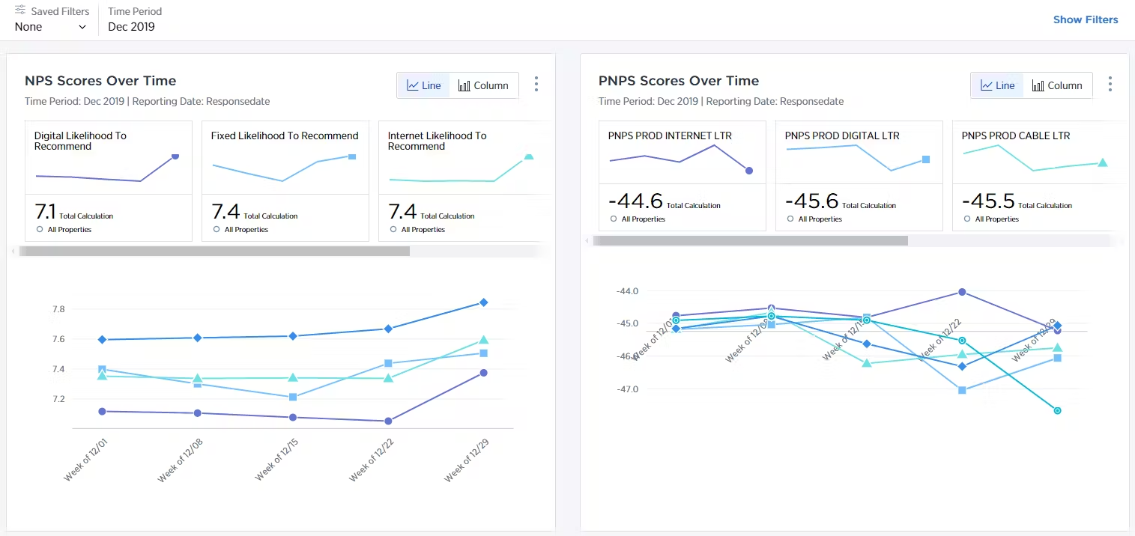This screenshot has width=1135, height=536.
Task: Select the Digital Likelihood To Recommend card
Action: coord(109,181)
